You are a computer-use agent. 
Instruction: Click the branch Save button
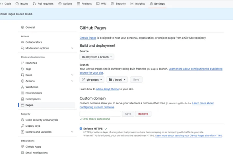136,80
